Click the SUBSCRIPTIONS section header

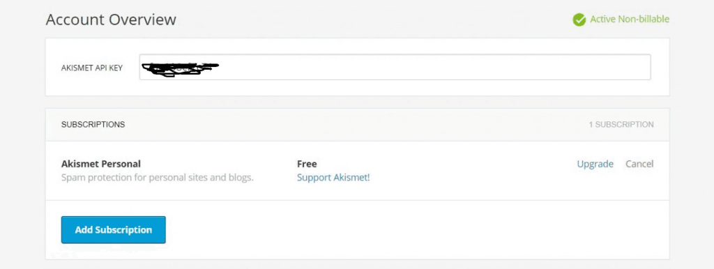click(x=93, y=124)
